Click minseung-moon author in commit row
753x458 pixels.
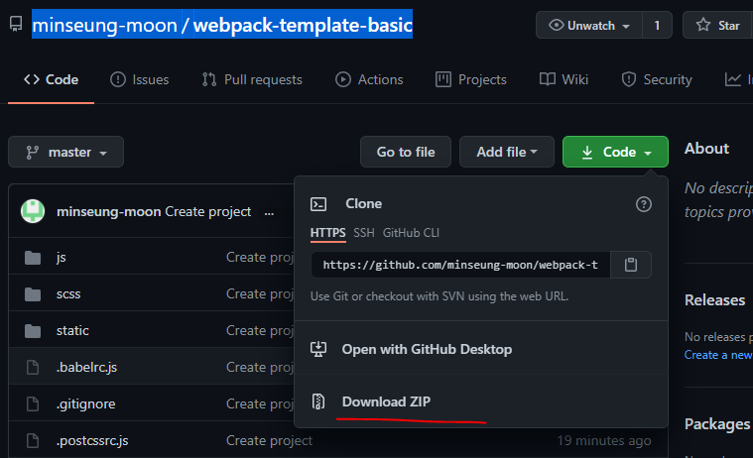coord(108,212)
